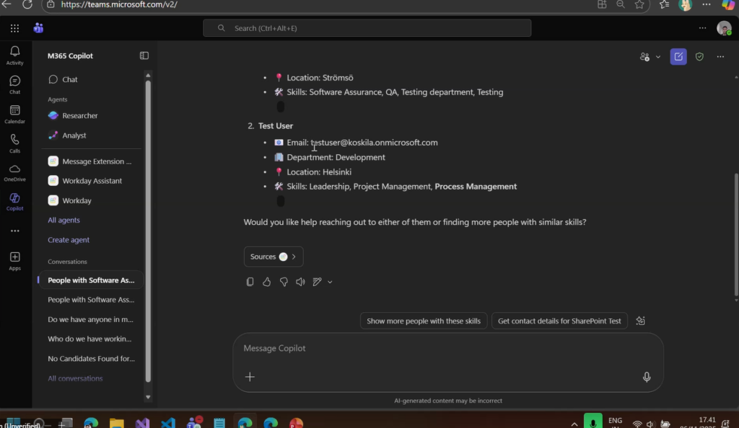Give thumbs down to response
The height and width of the screenshot is (428, 739).
click(x=284, y=282)
